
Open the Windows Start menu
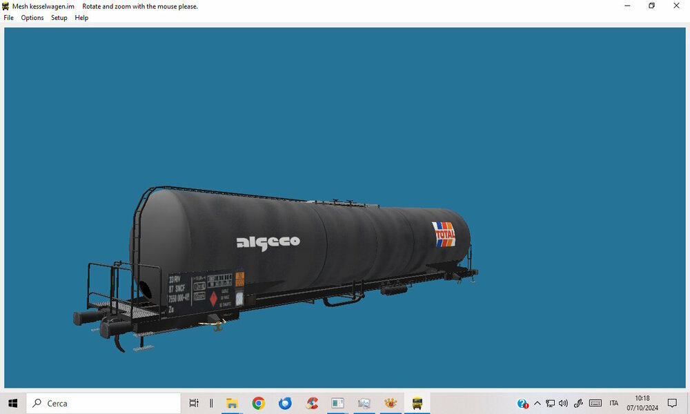click(12, 403)
